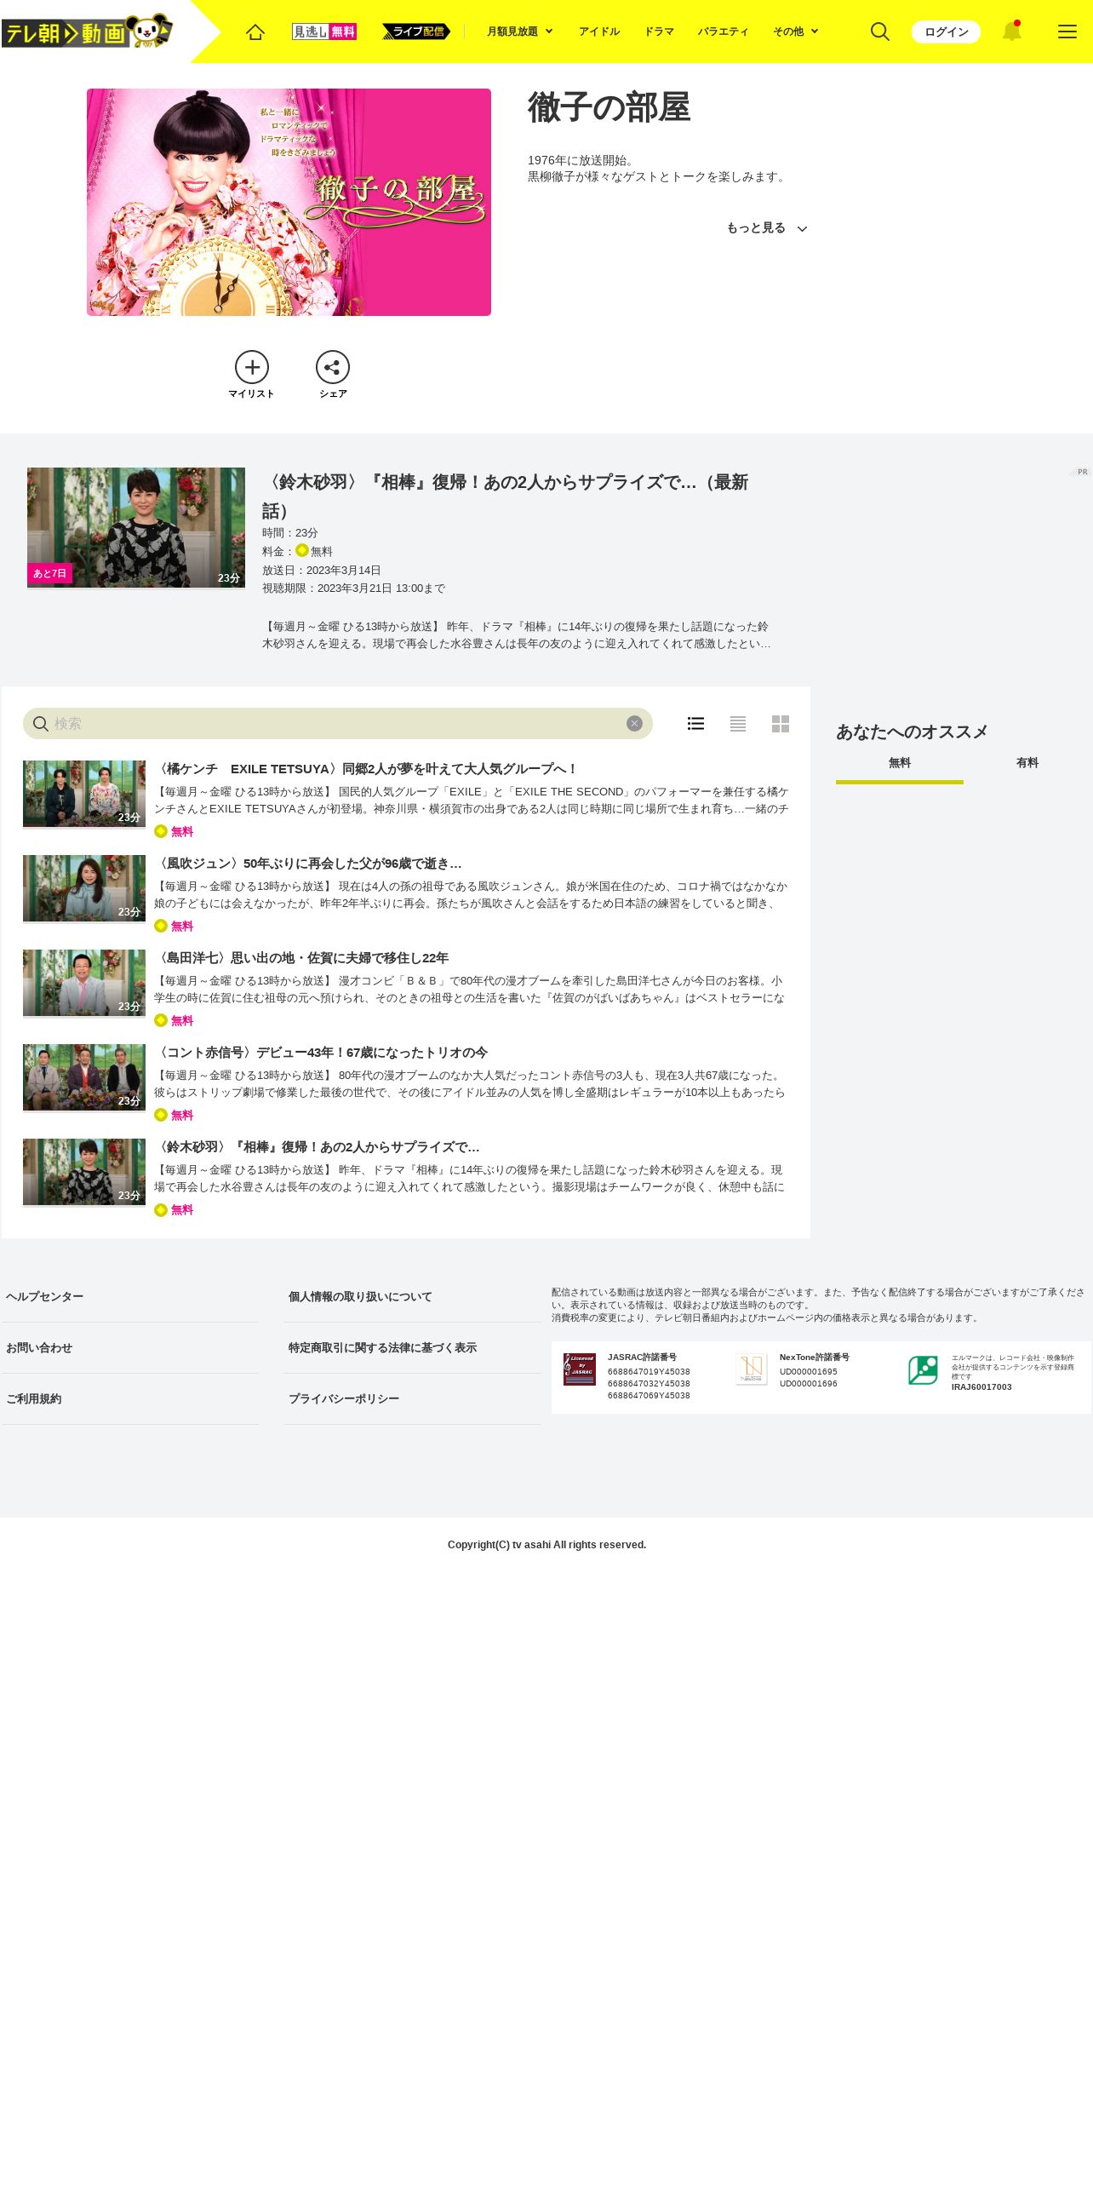Image resolution: width=1093 pixels, height=2187 pixels.
Task: Open プライバシーポリシー footer link
Action: 344,1399
